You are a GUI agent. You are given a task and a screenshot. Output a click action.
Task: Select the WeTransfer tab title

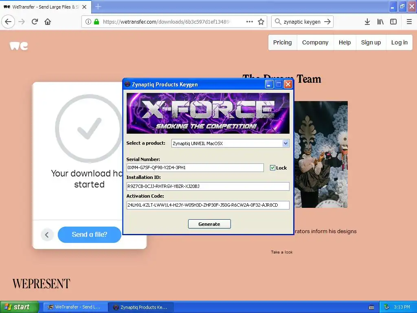point(46,7)
